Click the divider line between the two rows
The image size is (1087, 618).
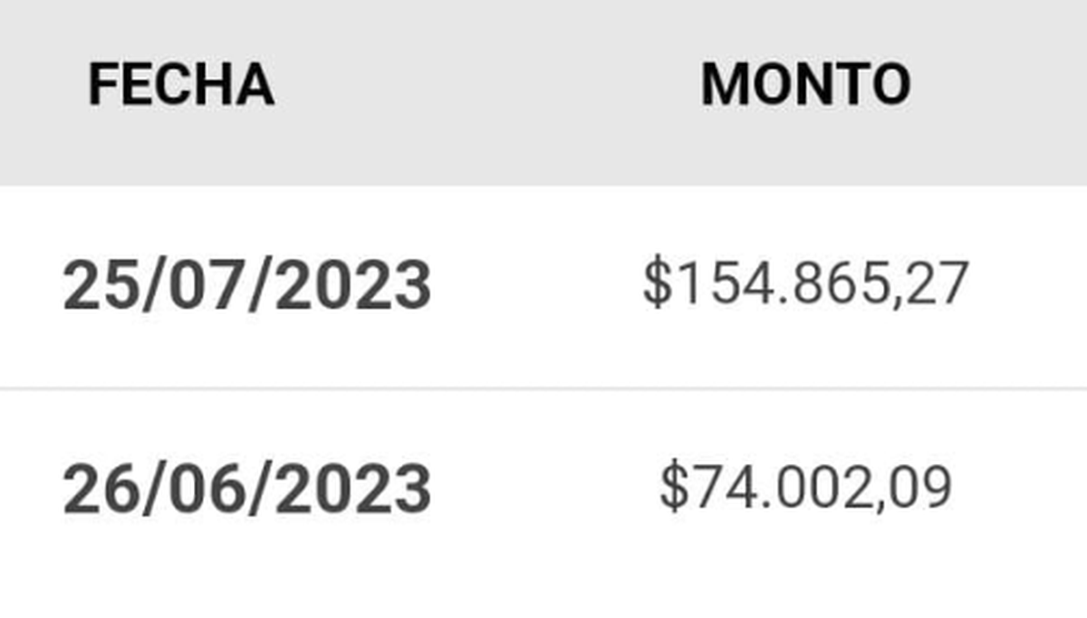pyautogui.click(x=543, y=389)
